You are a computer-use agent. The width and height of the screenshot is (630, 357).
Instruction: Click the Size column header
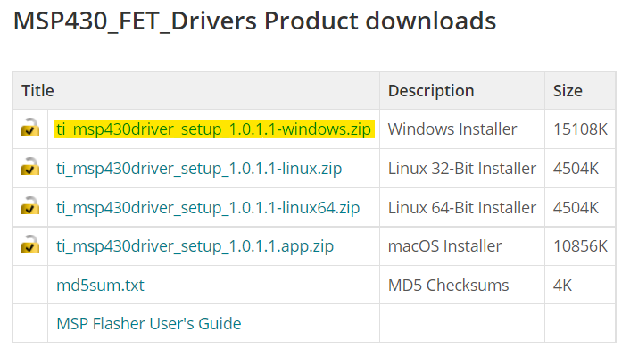click(568, 90)
